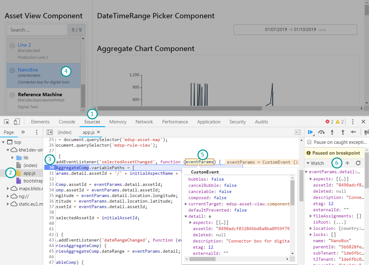Select the lib folder icon

point(19,158)
